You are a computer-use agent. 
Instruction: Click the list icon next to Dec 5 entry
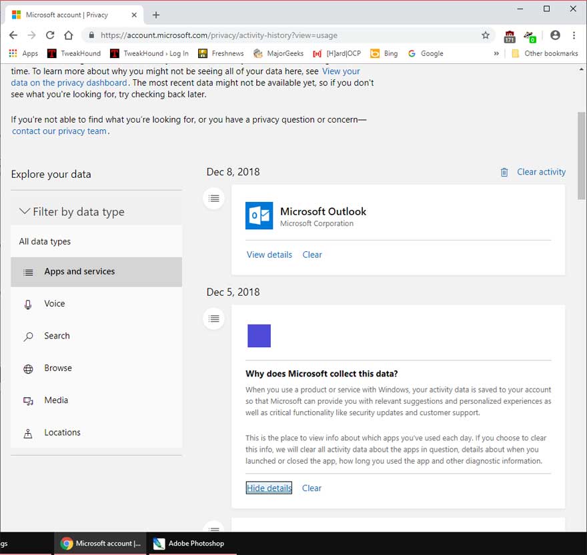pos(213,318)
